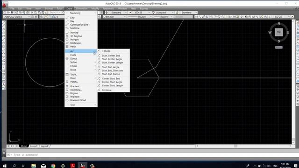Open File Explorer from taskbar
The height and width of the screenshot is (168, 299).
(34, 166)
